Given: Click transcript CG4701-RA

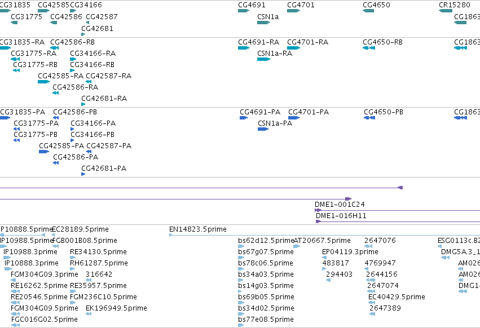Looking at the screenshot, I should [x=307, y=42].
